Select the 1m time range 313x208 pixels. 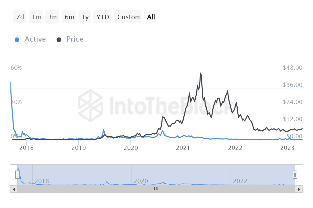pyautogui.click(x=37, y=17)
